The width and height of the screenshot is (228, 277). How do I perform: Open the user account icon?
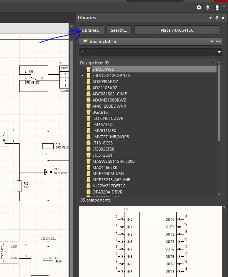(217, 7)
